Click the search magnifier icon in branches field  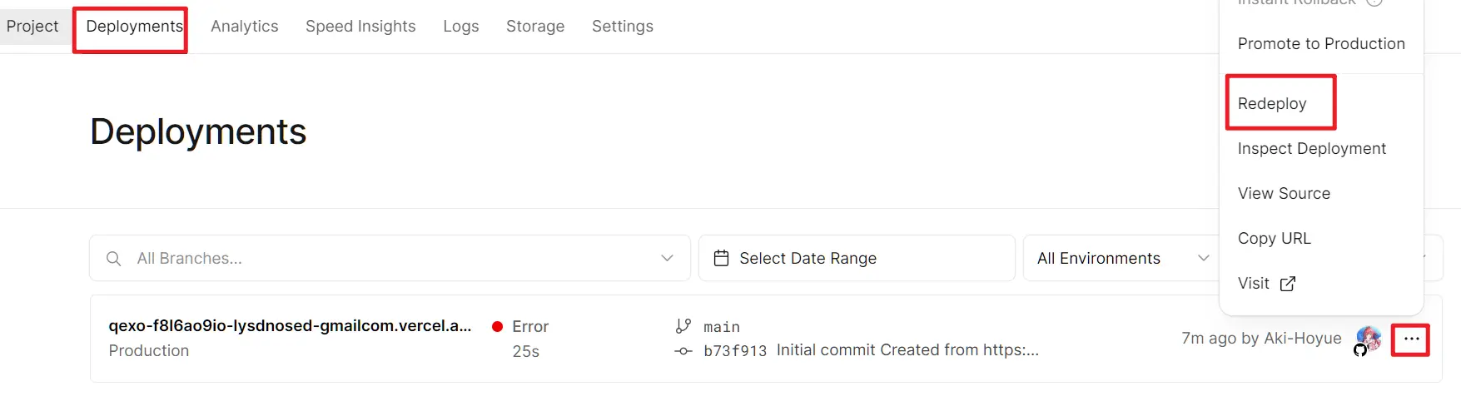point(114,259)
